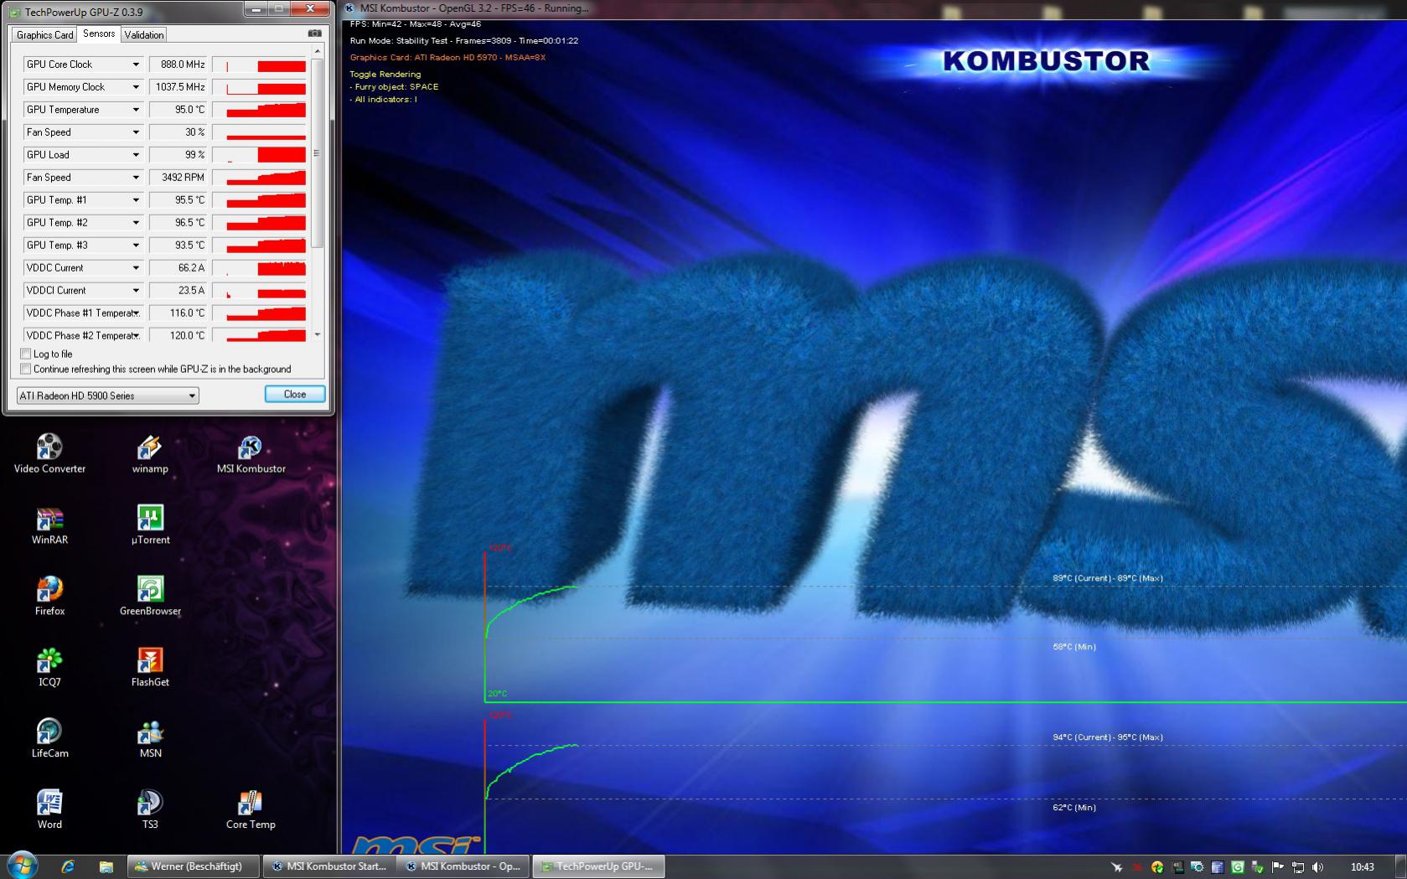Click the green G tray icon

[1238, 867]
